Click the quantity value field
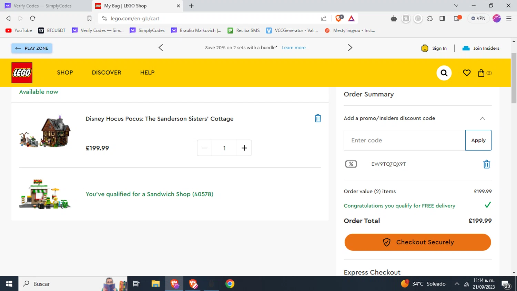 click(x=224, y=148)
